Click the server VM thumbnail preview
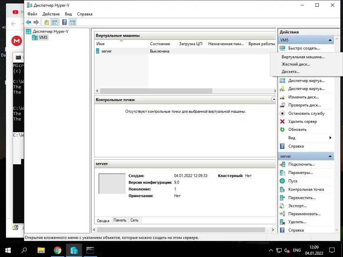 [x=112, y=184]
